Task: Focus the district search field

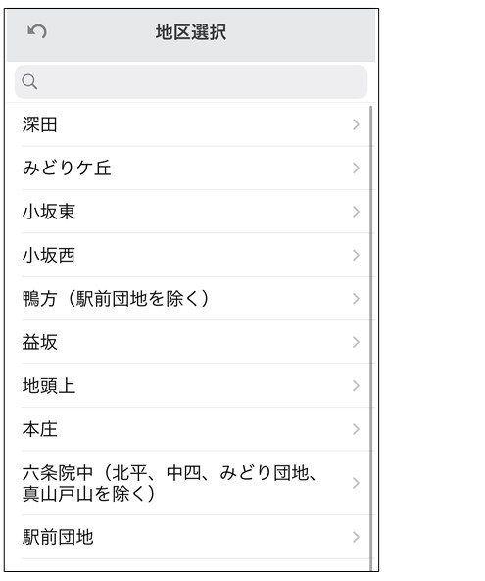Action: (x=191, y=82)
